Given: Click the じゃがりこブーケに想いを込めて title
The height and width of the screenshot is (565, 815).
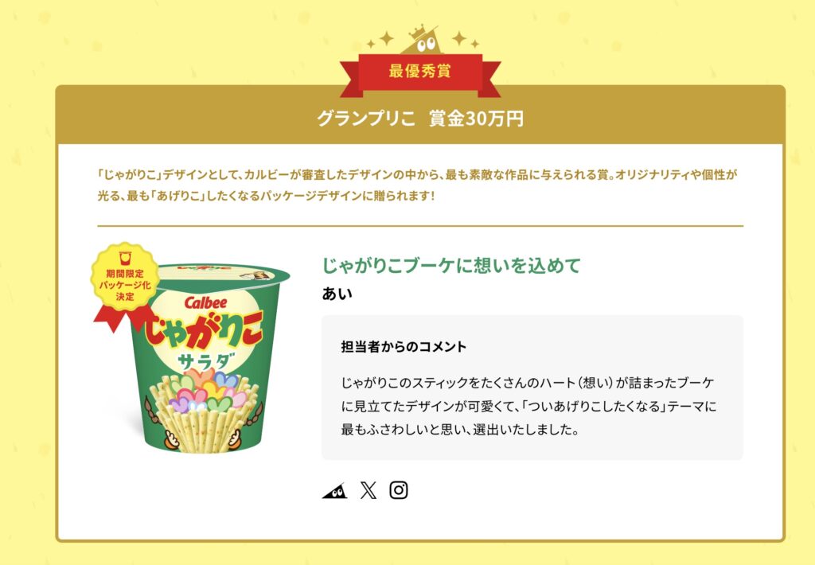Looking at the screenshot, I should (x=451, y=265).
